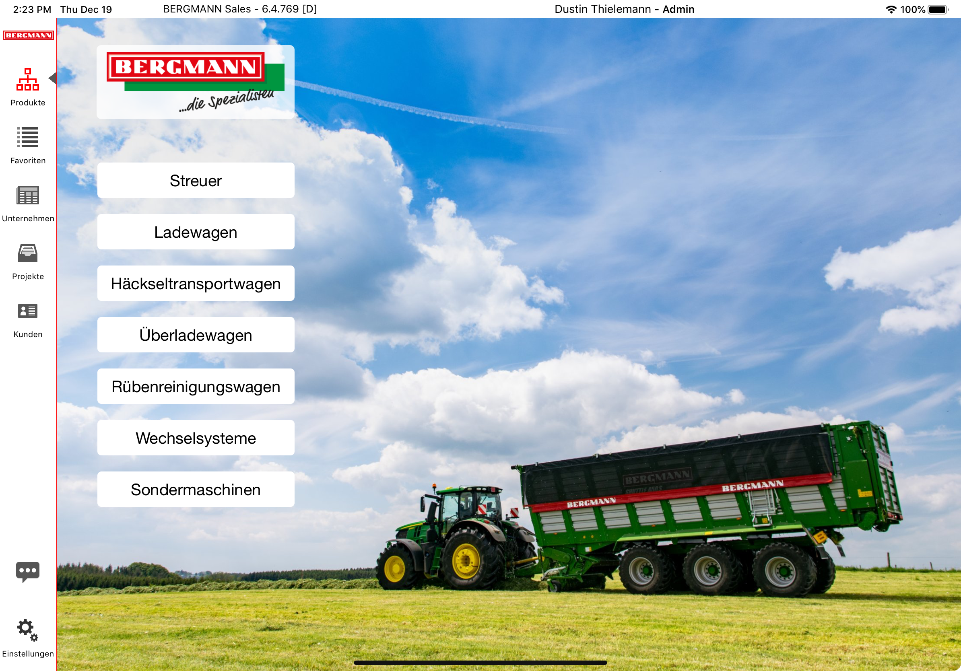Viewport: 961px width, 671px height.
Task: Tap the large Bergmann die Spezialisten logo
Action: tap(196, 82)
